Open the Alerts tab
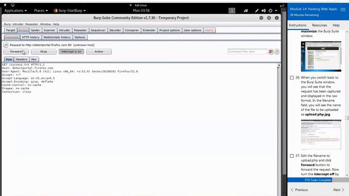This screenshot has height=196, width=349. [x=209, y=30]
